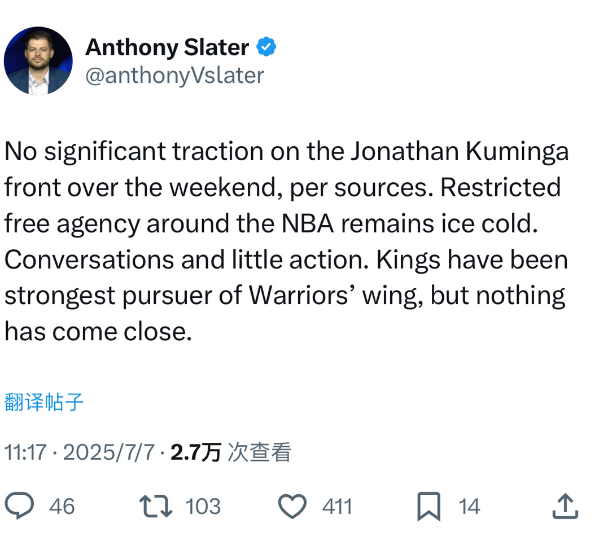
Task: Open Anthony Slater's profile avatar
Action: 38,61
